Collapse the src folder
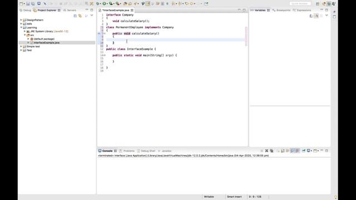The height and width of the screenshot is (200, 356). (24, 35)
